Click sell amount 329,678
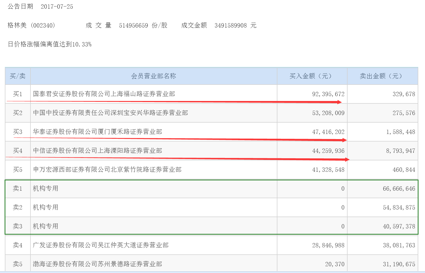Viewport: 425px width, 273px height. pyautogui.click(x=404, y=94)
